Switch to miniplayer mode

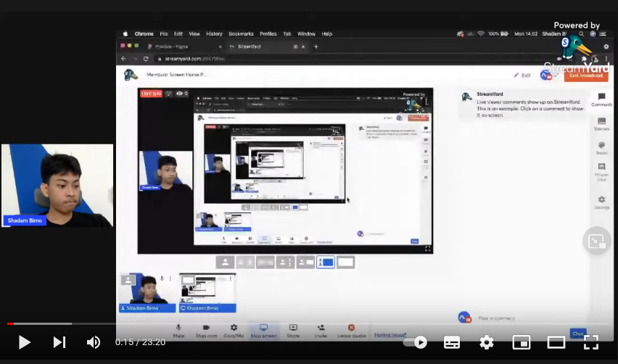521,342
